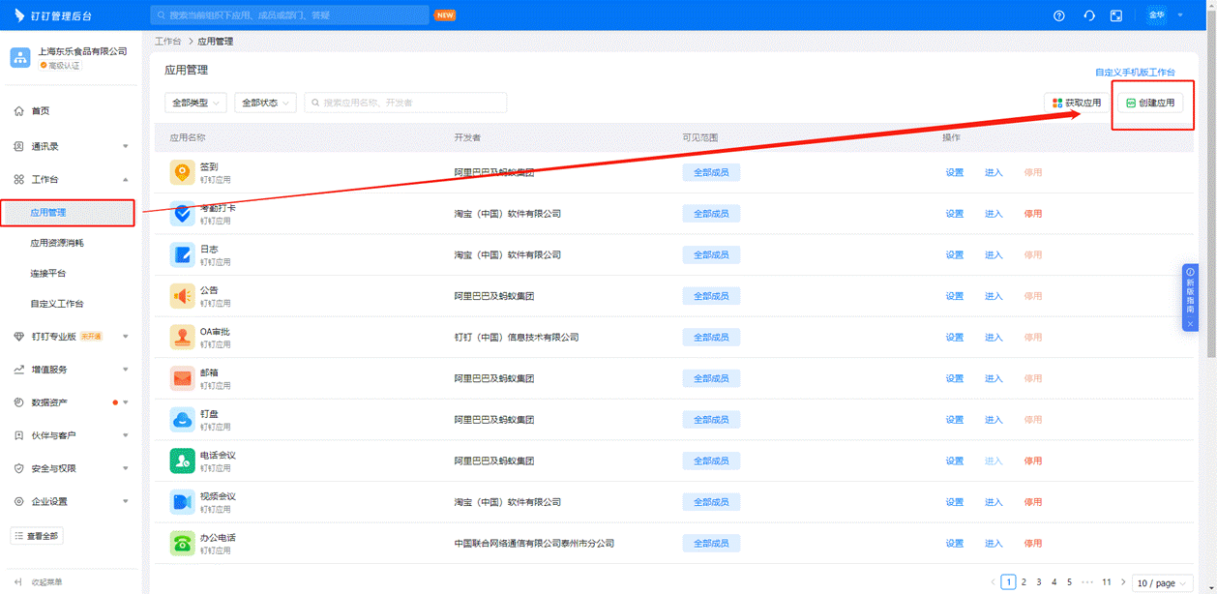Click the 创建应用 button
The height and width of the screenshot is (594, 1217).
pyautogui.click(x=1150, y=103)
